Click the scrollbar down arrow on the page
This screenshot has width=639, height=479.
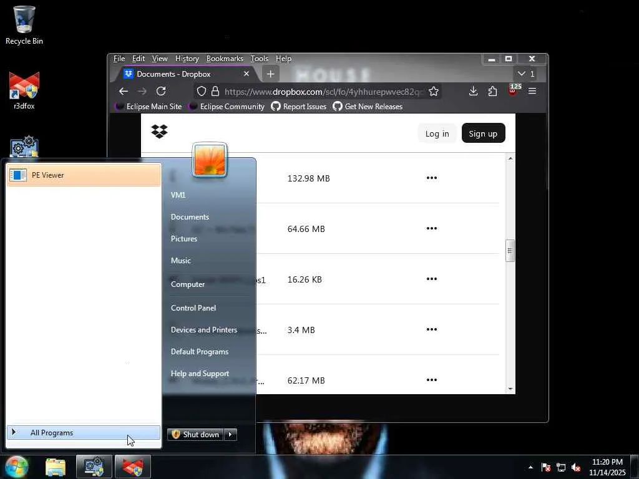click(x=510, y=389)
